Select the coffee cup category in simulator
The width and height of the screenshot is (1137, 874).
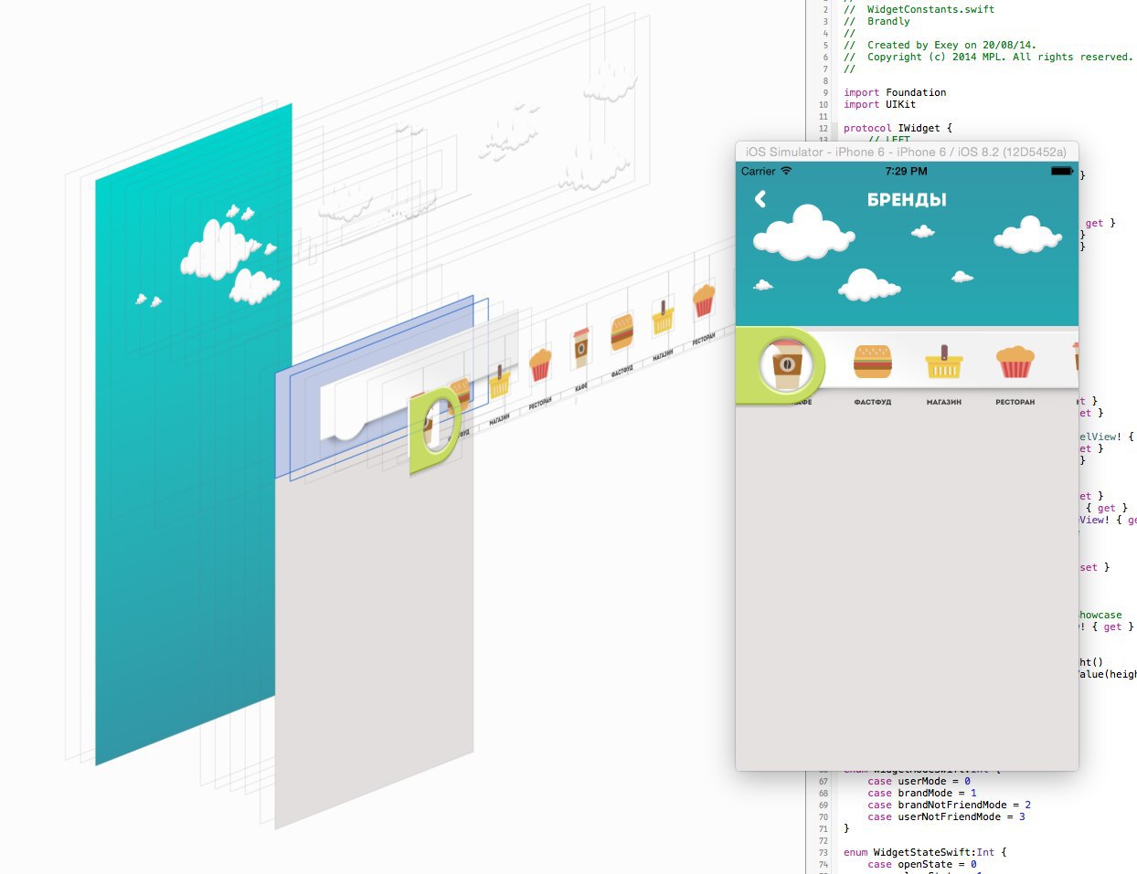[786, 364]
